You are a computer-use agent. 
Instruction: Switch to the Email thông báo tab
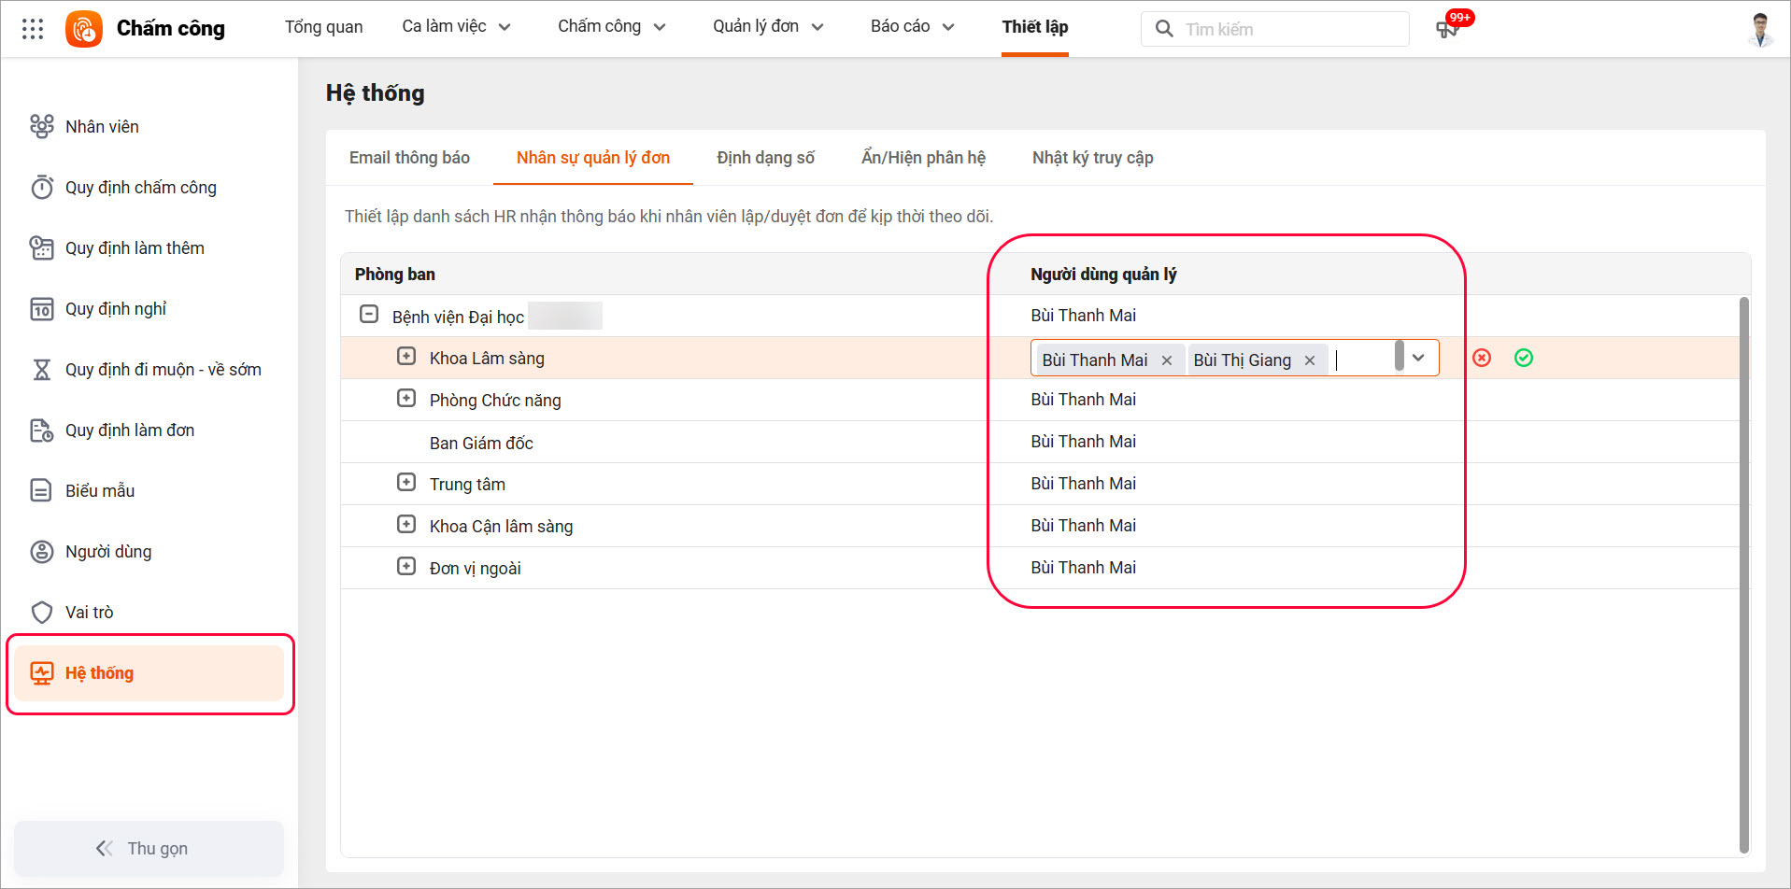pyautogui.click(x=409, y=158)
